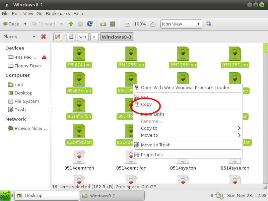Open Desktop in the sidebar
Image resolution: width=268 pixels, height=201 pixels.
20,93
